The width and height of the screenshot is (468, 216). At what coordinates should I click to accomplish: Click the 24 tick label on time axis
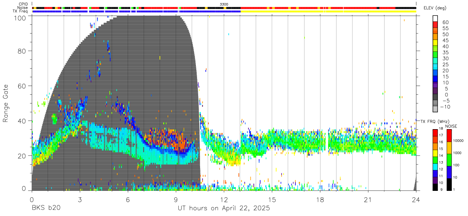[416, 200]
